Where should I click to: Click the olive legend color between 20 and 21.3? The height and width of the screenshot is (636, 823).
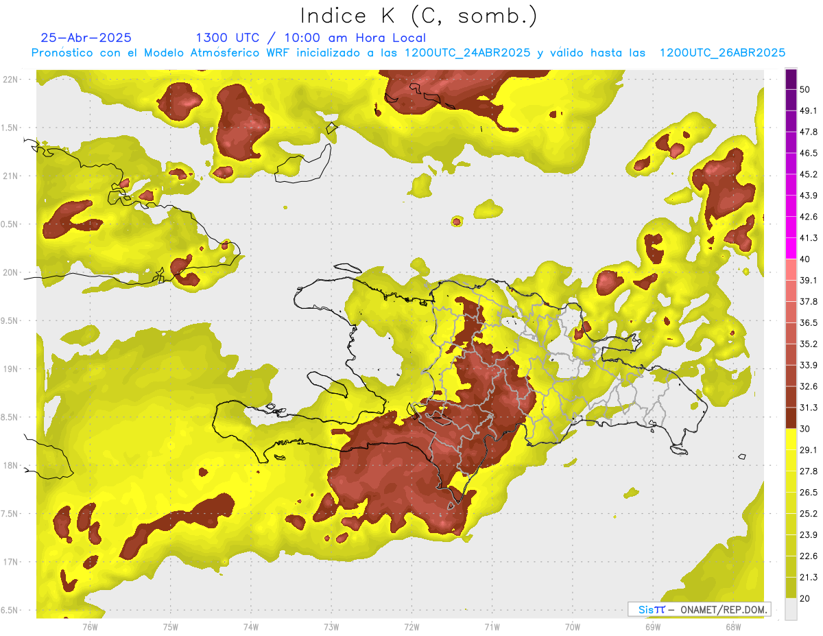click(x=791, y=587)
